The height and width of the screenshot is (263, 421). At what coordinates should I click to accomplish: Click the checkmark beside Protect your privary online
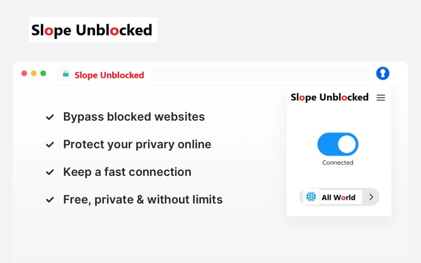[x=50, y=144]
